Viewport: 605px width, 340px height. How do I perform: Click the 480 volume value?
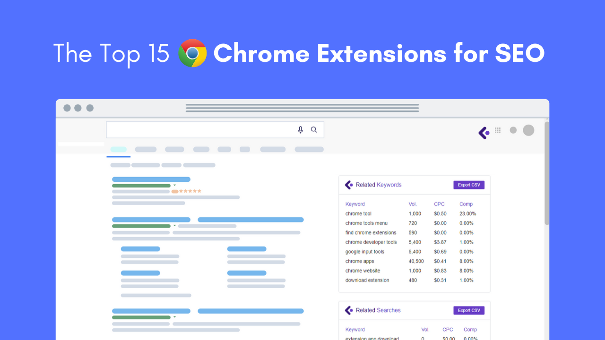pyautogui.click(x=413, y=280)
